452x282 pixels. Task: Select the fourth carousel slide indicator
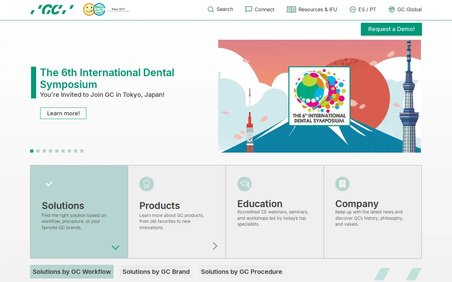coord(51,151)
